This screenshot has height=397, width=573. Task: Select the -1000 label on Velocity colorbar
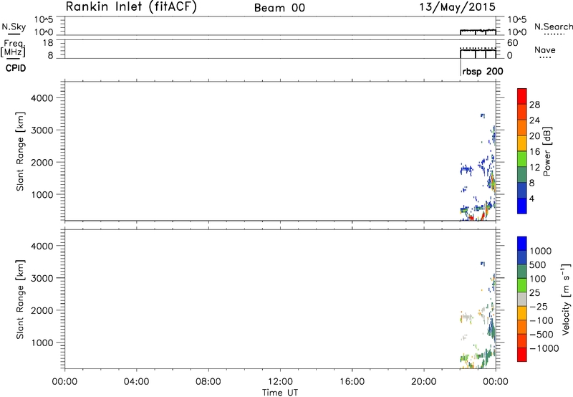544,348
